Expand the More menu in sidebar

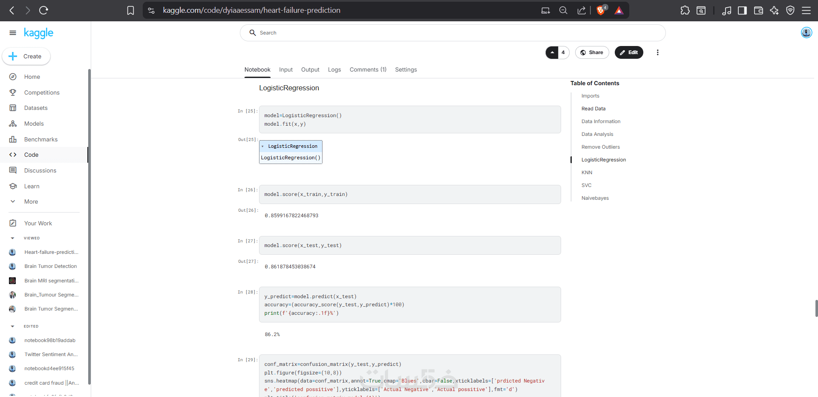coord(13,201)
